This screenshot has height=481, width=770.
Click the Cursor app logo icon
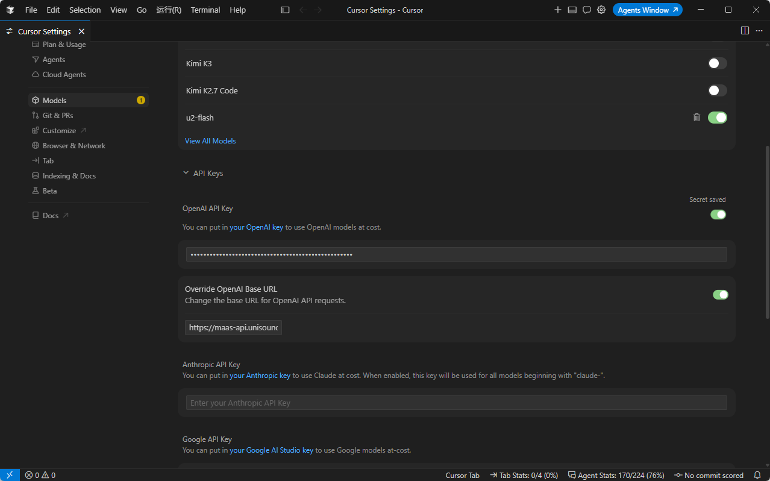pos(10,10)
